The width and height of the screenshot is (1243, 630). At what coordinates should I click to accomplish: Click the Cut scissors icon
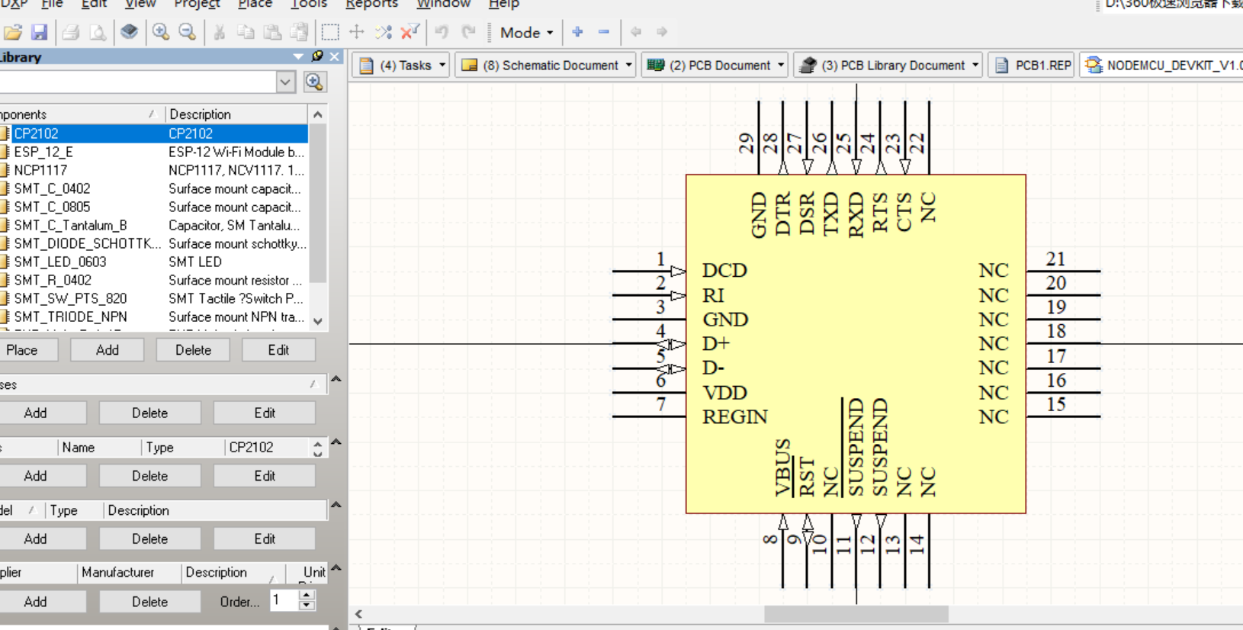coord(220,32)
